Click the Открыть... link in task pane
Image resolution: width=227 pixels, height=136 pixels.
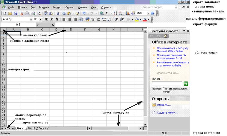tap(164, 105)
